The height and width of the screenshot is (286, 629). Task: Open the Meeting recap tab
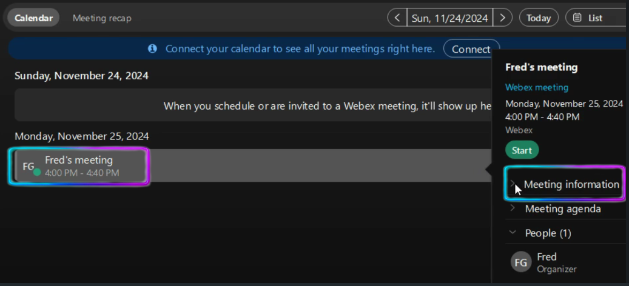coord(102,18)
